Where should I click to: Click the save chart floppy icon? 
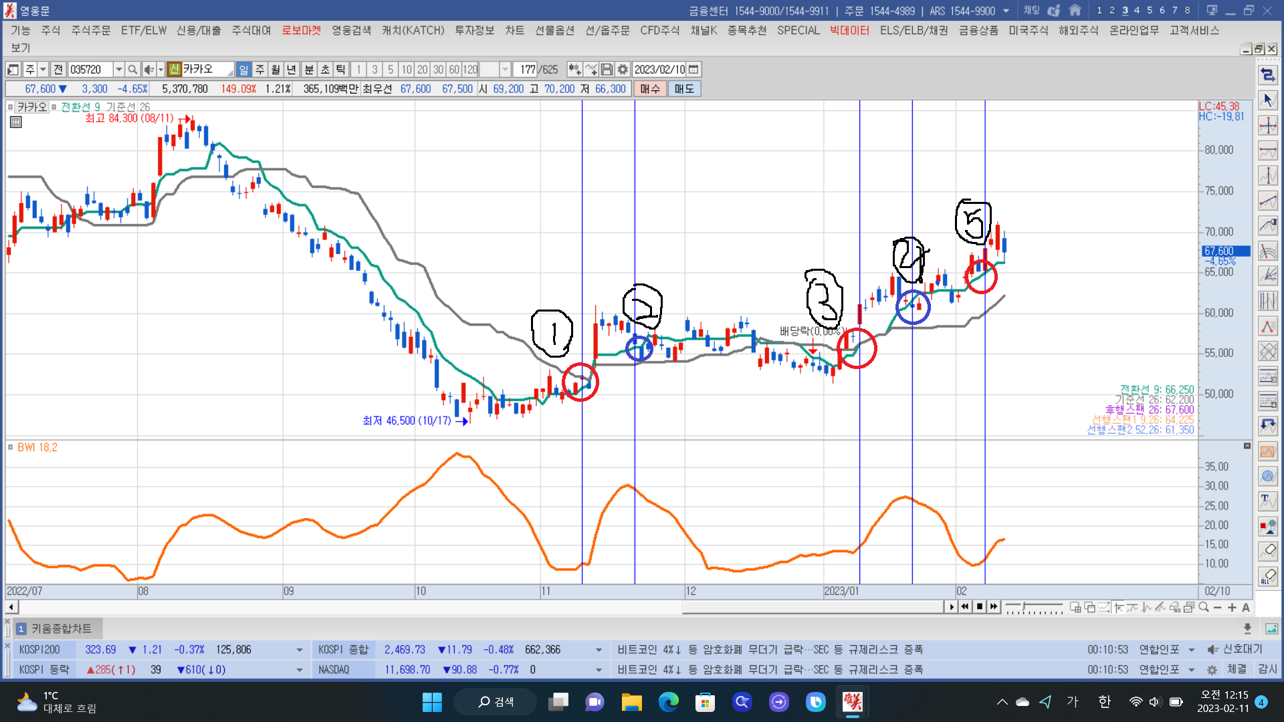pyautogui.click(x=607, y=70)
